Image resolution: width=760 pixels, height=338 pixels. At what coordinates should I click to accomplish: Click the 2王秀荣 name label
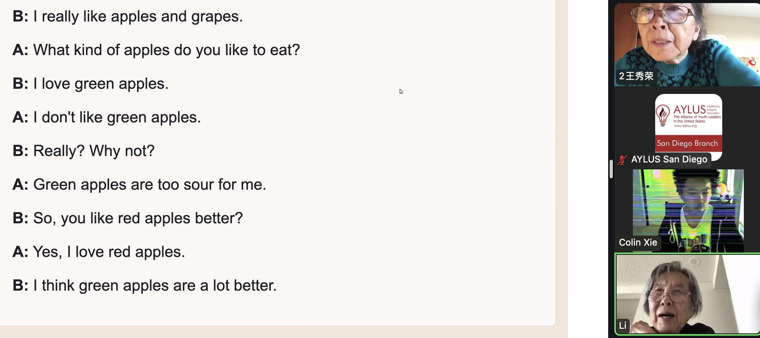tap(636, 76)
